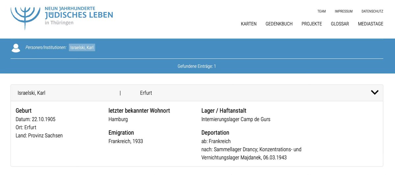Select the Geburt heading
This screenshot has width=395, height=175.
coord(24,111)
